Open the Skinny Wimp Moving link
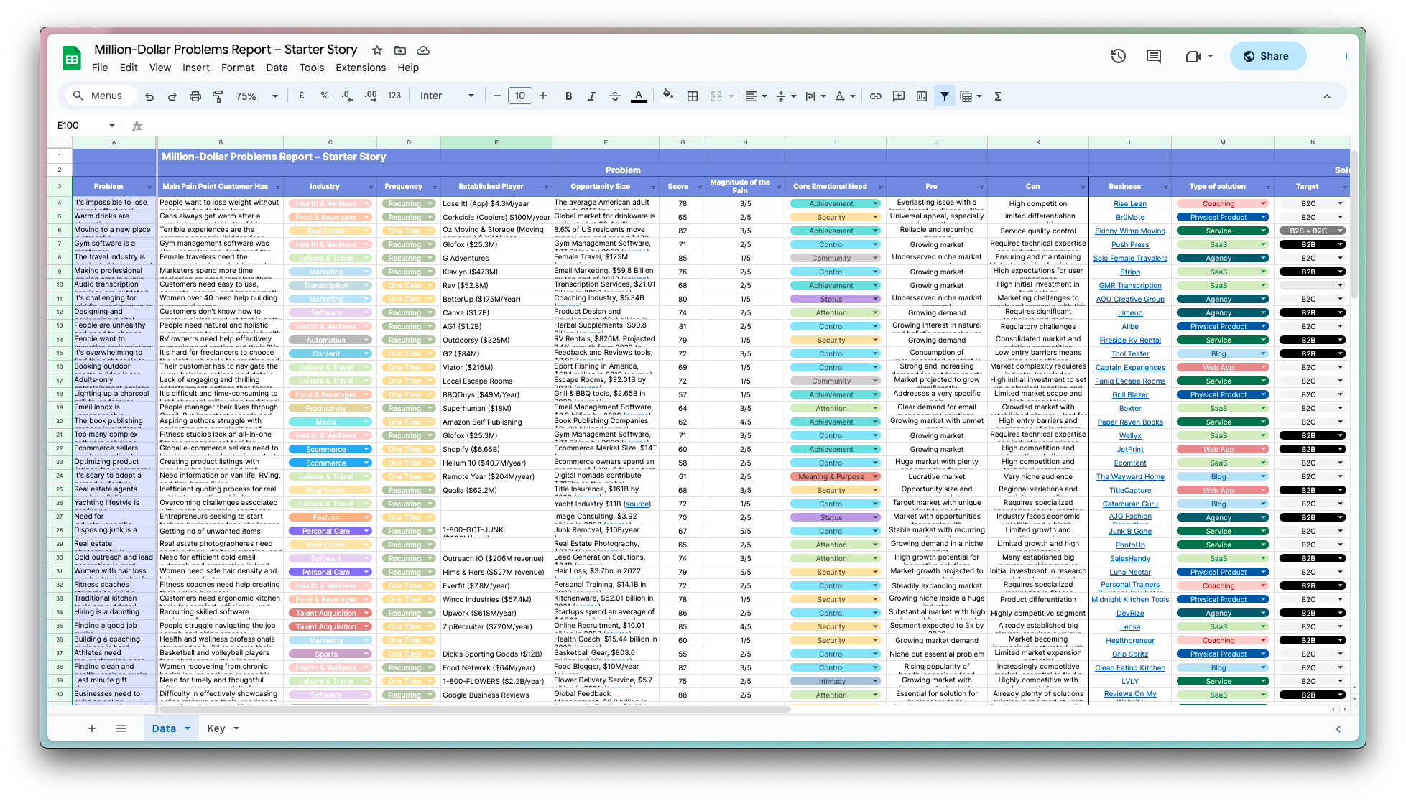The image size is (1406, 801). [x=1130, y=231]
